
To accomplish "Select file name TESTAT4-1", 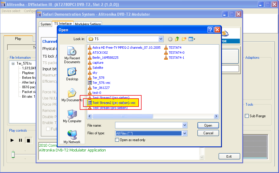I will (x=176, y=58).
